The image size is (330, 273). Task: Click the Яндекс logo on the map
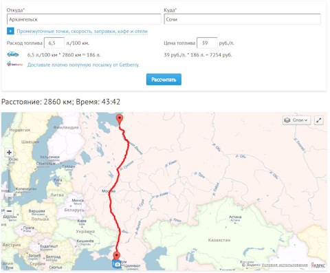318,265
